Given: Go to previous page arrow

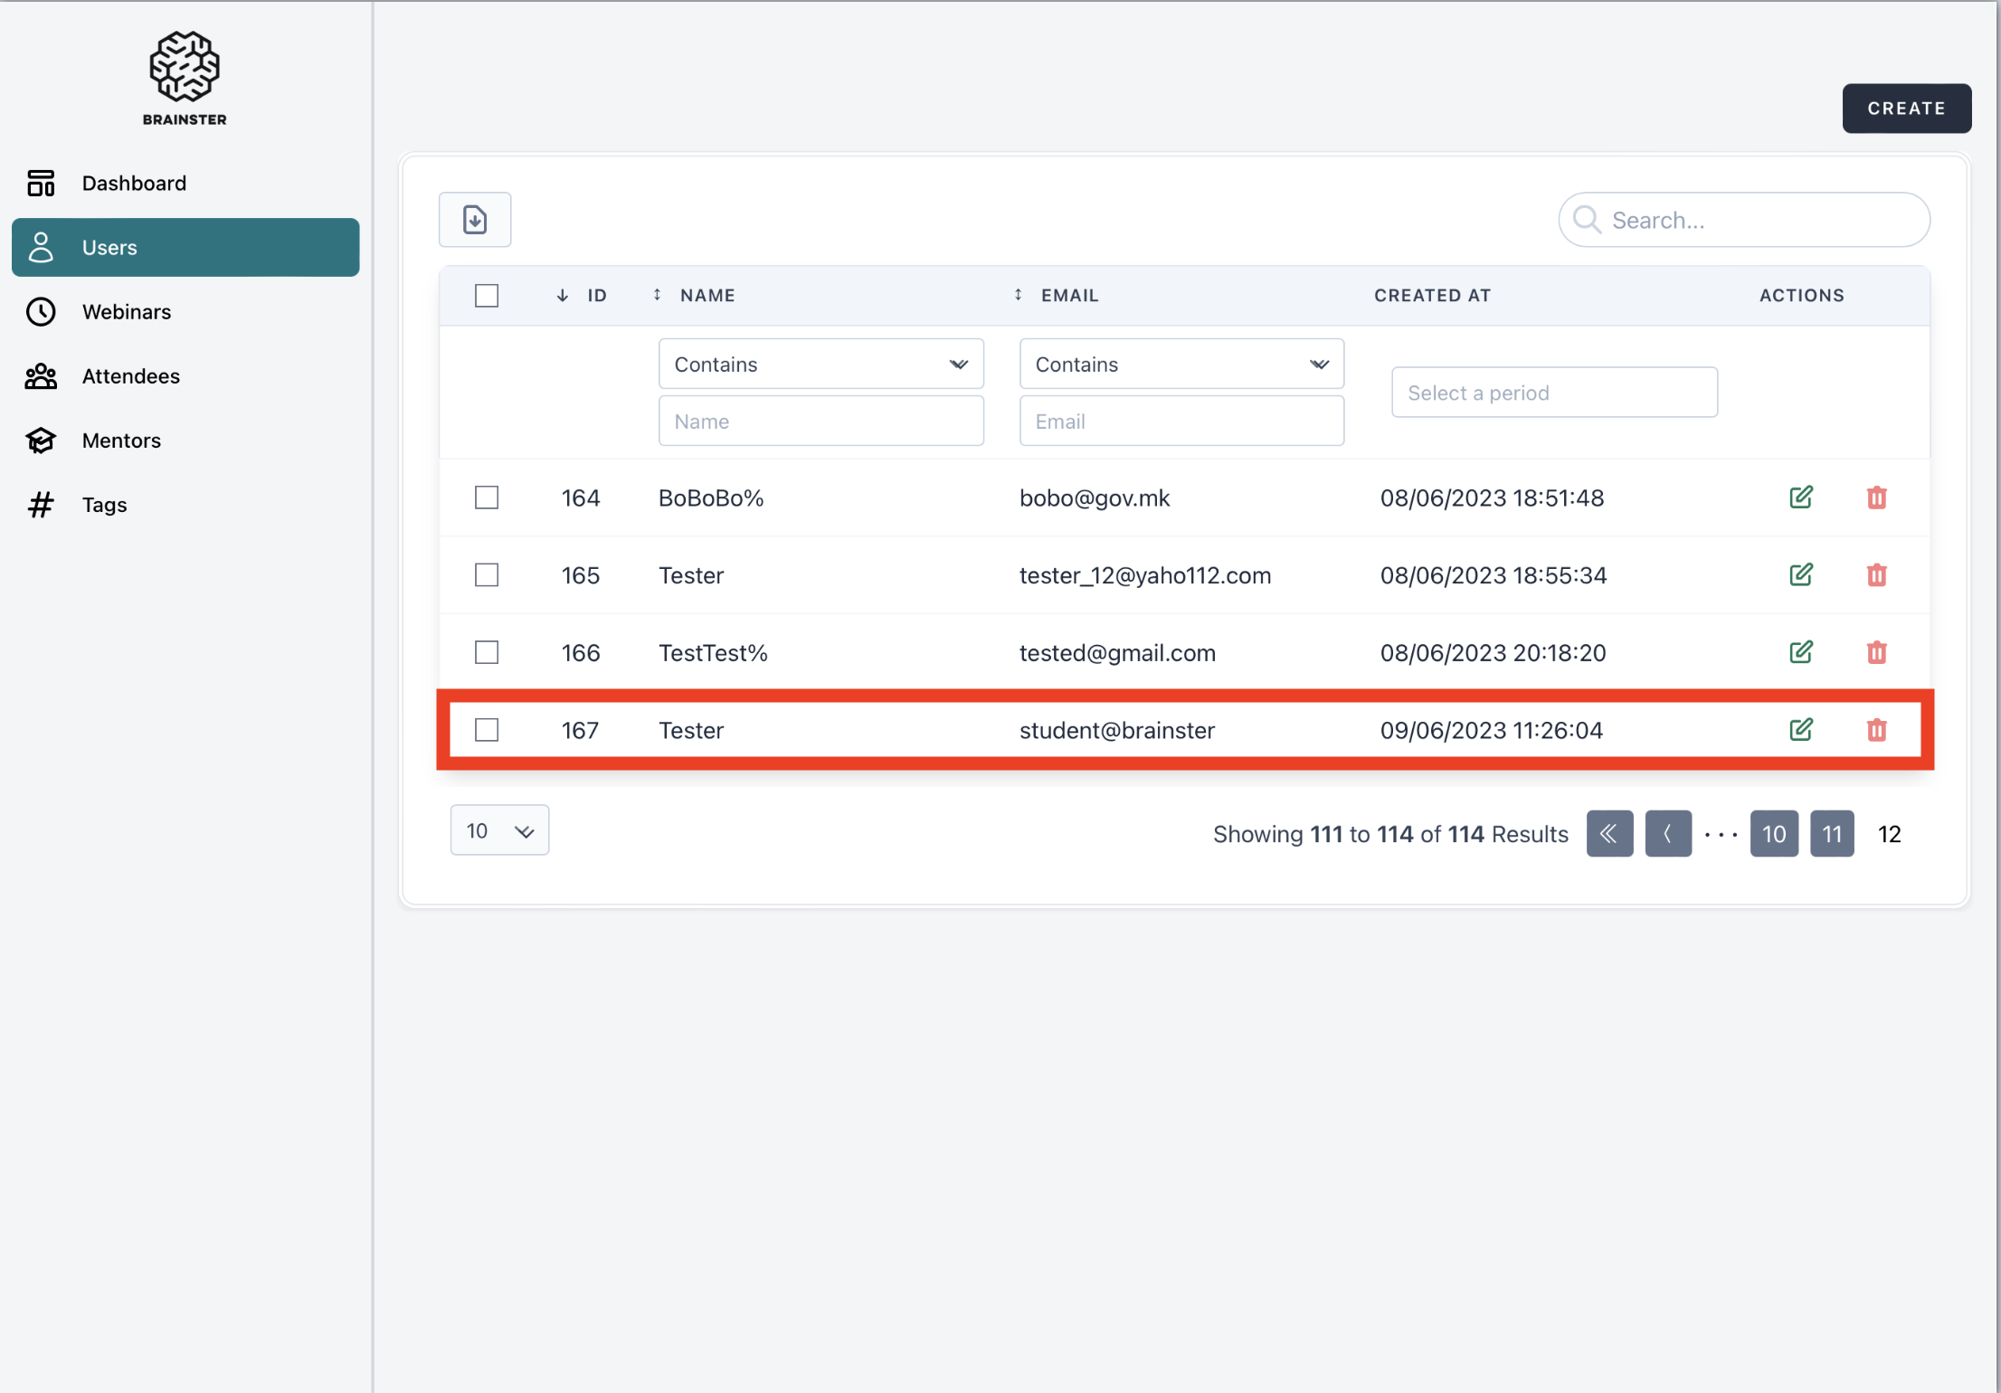Looking at the screenshot, I should pos(1667,833).
